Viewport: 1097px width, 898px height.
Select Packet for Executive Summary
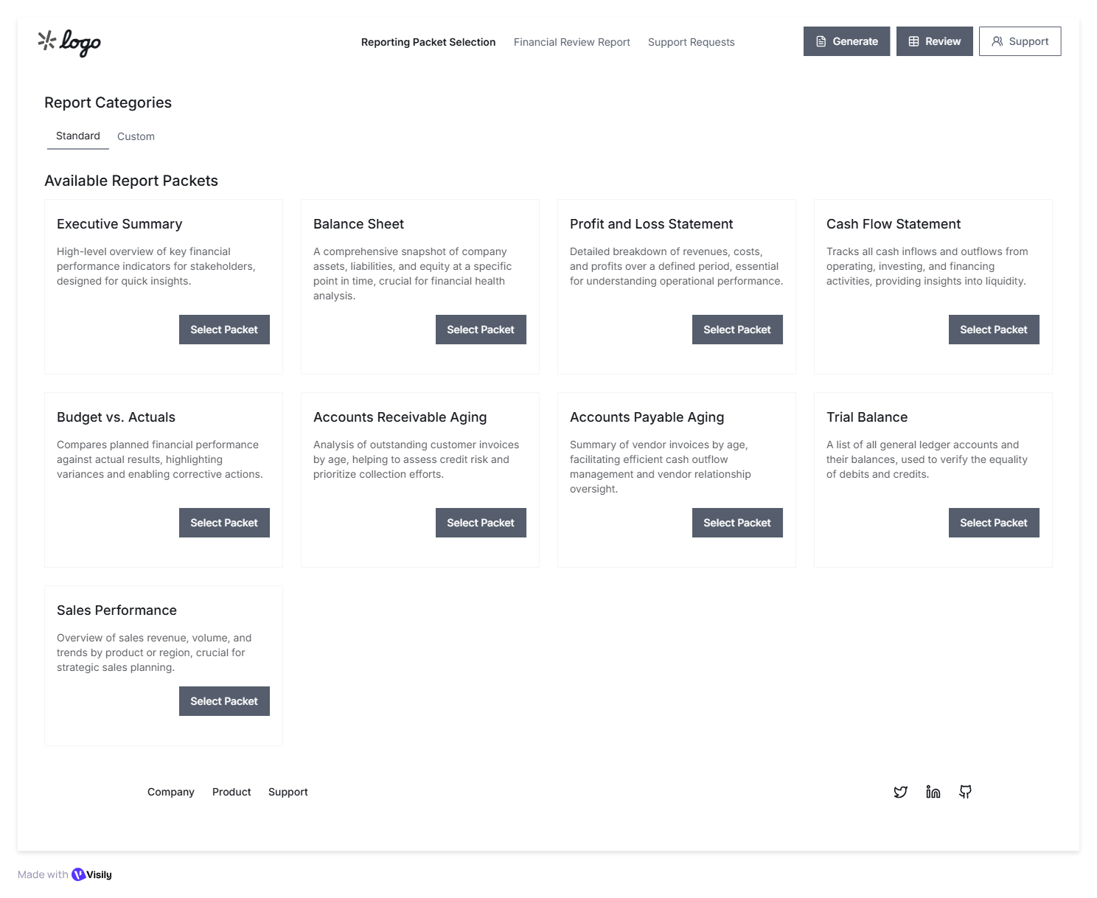[224, 330]
